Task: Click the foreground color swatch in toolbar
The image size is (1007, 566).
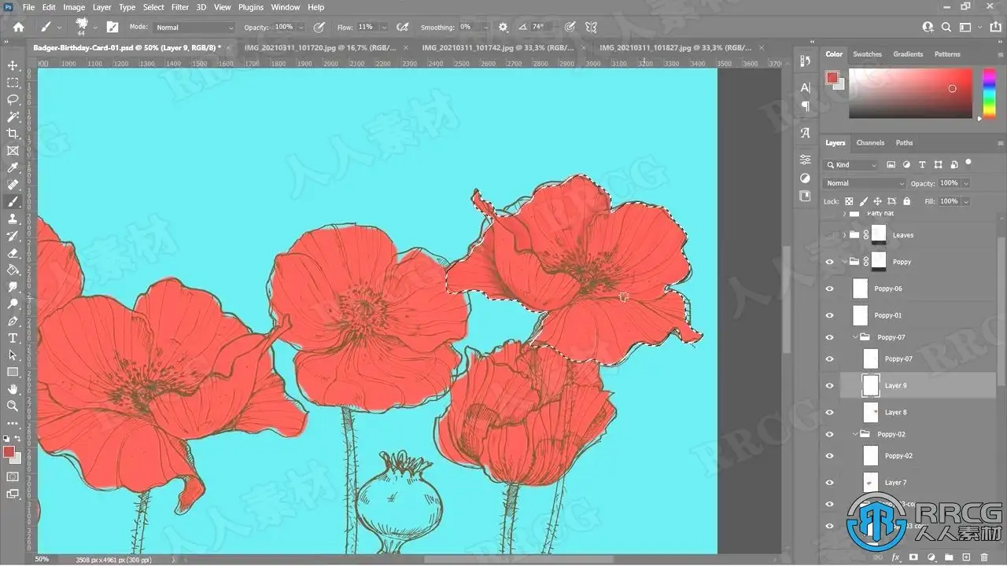Action: 9,452
